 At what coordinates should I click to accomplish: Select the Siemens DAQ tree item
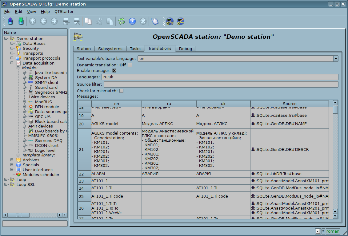point(49,140)
